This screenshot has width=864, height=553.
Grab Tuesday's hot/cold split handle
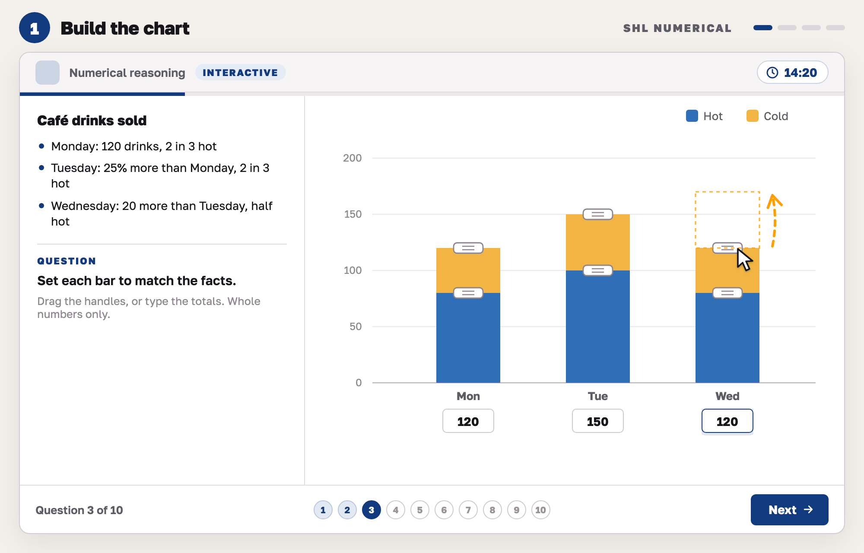(x=598, y=270)
